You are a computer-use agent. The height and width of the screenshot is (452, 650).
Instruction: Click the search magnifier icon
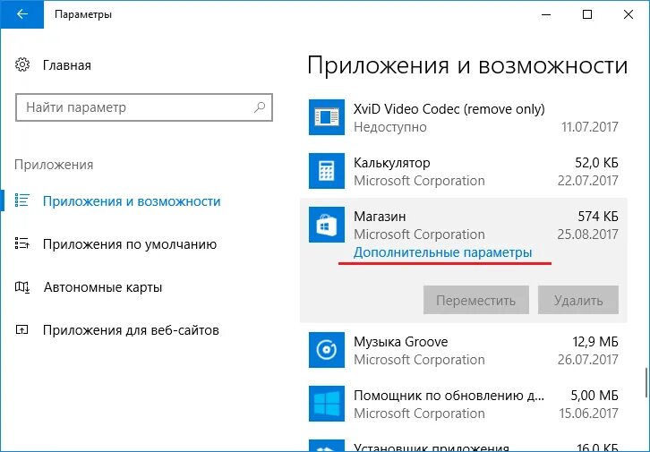point(260,107)
